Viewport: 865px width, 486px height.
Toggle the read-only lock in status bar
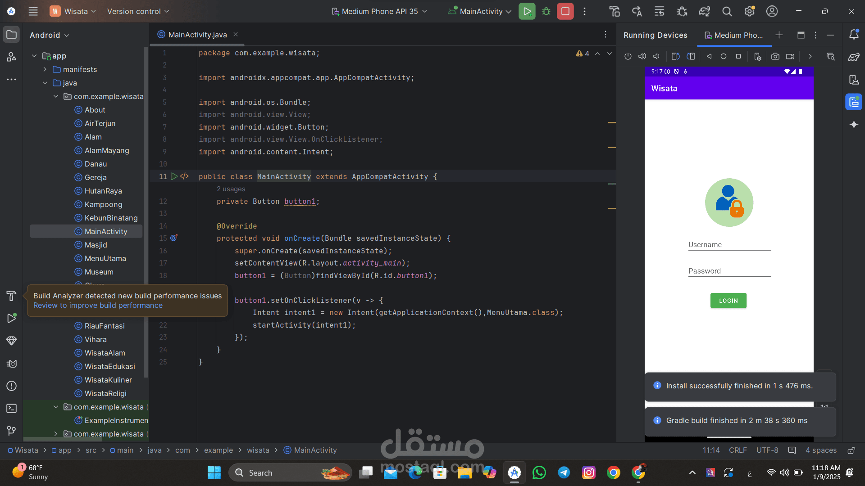coord(851,450)
